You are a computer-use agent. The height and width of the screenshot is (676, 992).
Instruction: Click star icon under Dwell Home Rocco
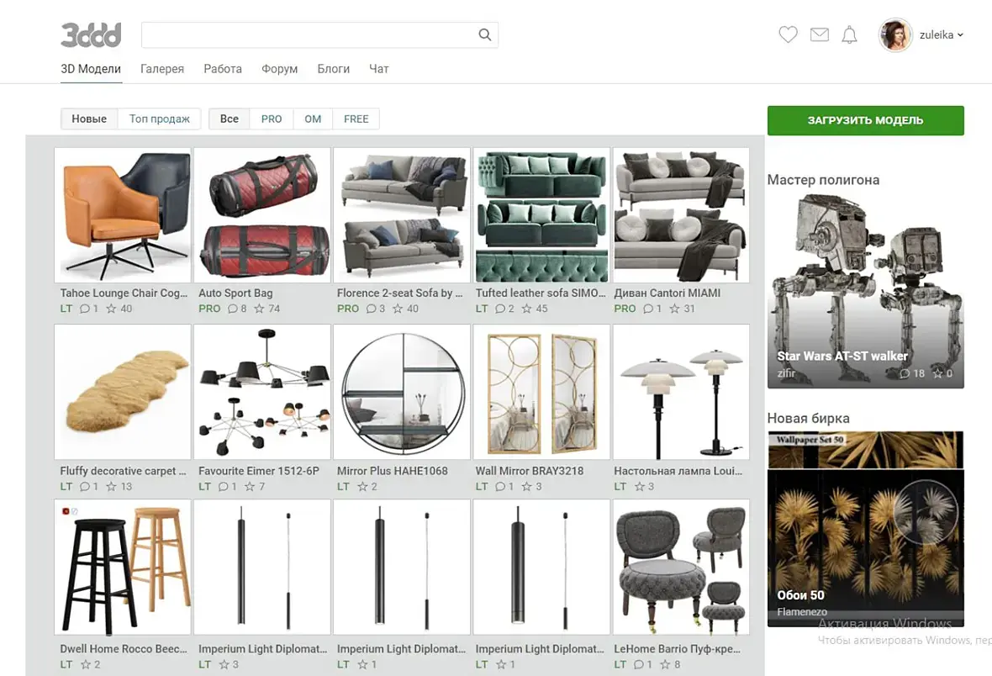pos(86,664)
